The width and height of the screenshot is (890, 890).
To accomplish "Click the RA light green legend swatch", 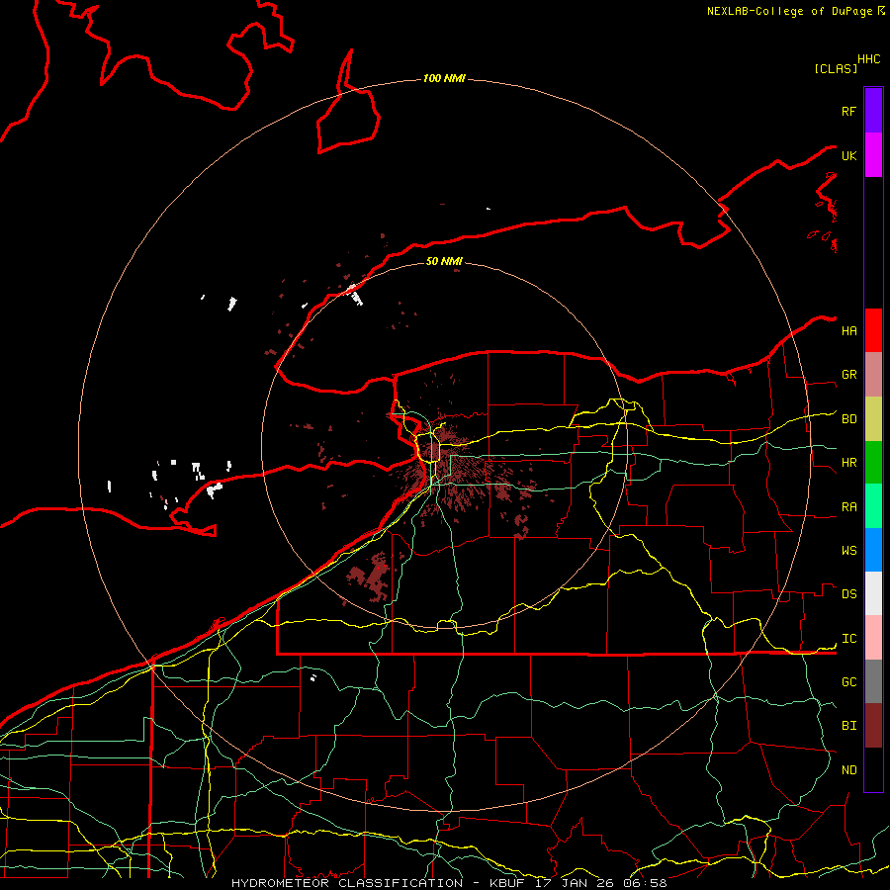I will click(873, 506).
